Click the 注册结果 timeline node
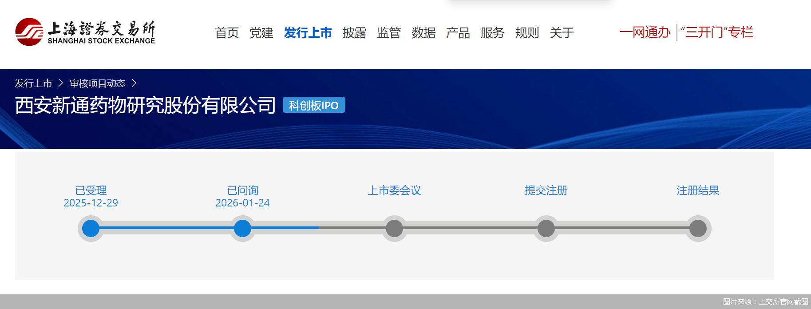This screenshot has width=811, height=309. tap(698, 229)
